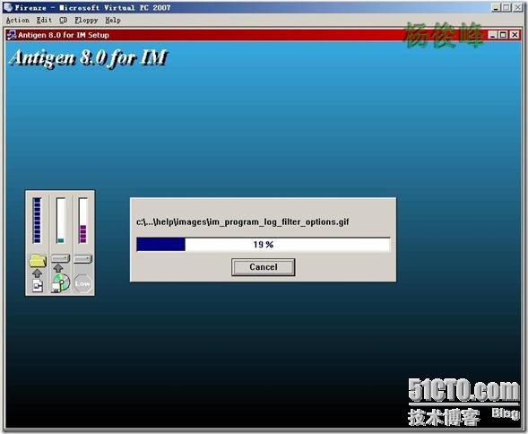Click the document file icon below folder
Viewport: 528px width, 434px height.
coord(38,286)
